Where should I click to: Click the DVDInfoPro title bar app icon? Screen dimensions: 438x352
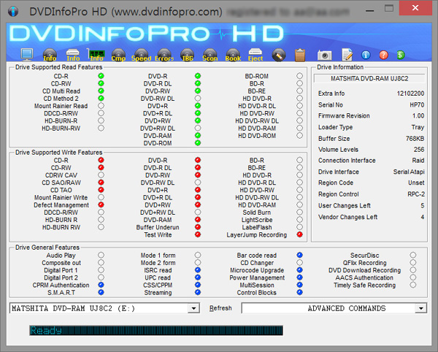pos(13,12)
